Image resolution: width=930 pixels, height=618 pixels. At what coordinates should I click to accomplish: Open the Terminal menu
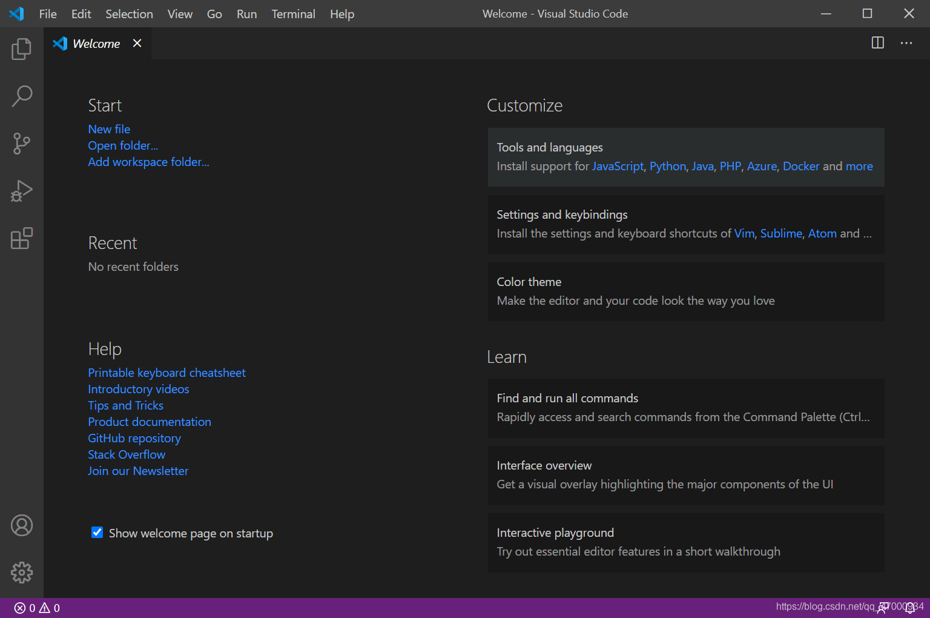coord(293,14)
